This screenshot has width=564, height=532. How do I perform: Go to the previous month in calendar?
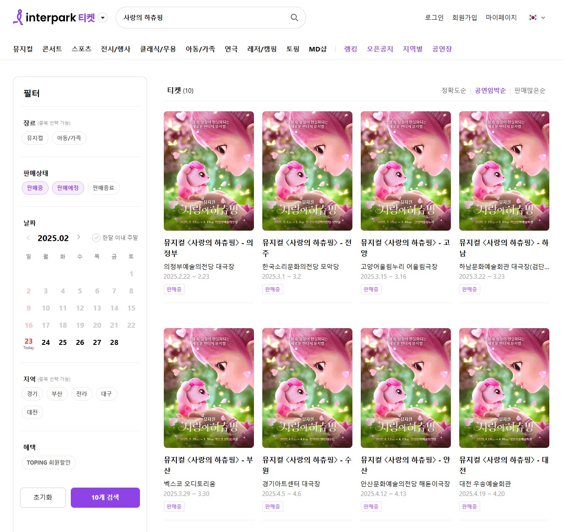[x=28, y=237]
